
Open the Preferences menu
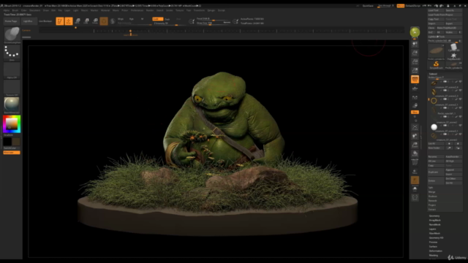click(137, 10)
